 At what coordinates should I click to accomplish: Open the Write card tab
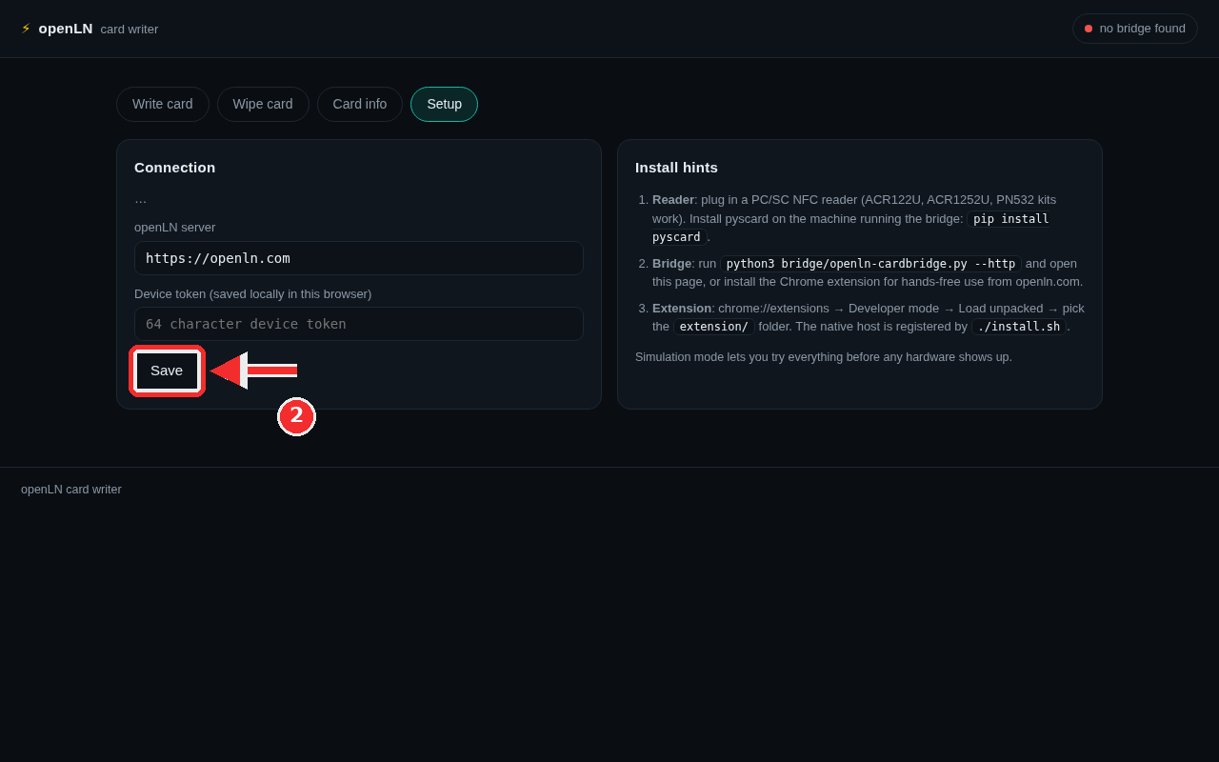tap(163, 104)
